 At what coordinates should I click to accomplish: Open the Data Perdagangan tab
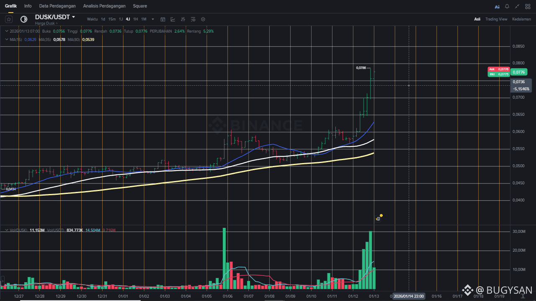[x=57, y=6]
